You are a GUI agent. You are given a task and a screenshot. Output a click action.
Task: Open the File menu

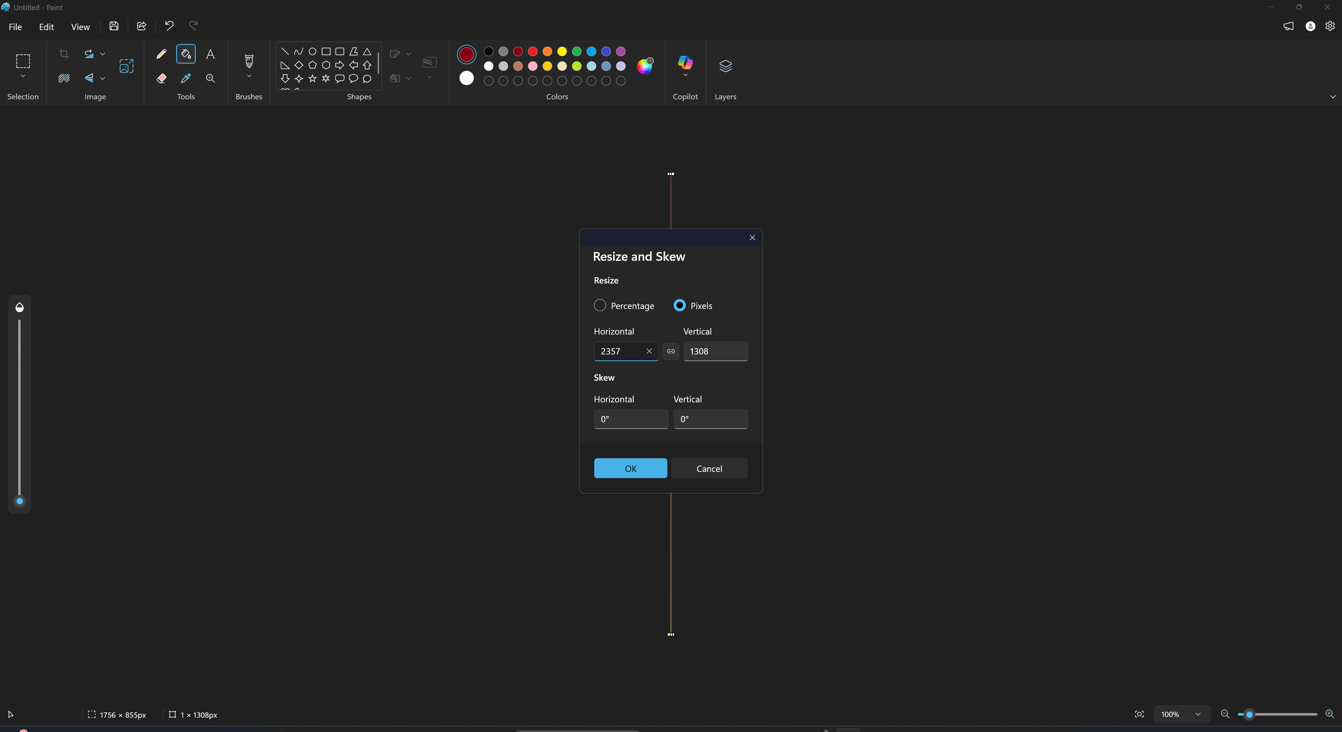click(15, 27)
